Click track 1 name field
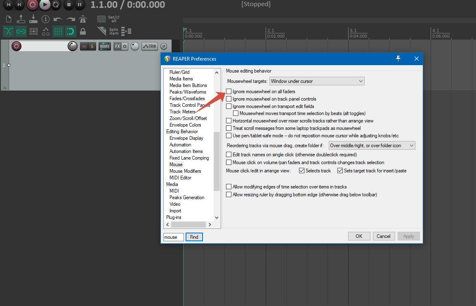 (44, 46)
